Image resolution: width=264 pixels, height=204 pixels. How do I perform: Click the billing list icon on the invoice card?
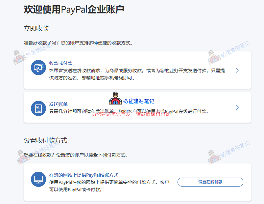pos(38,108)
